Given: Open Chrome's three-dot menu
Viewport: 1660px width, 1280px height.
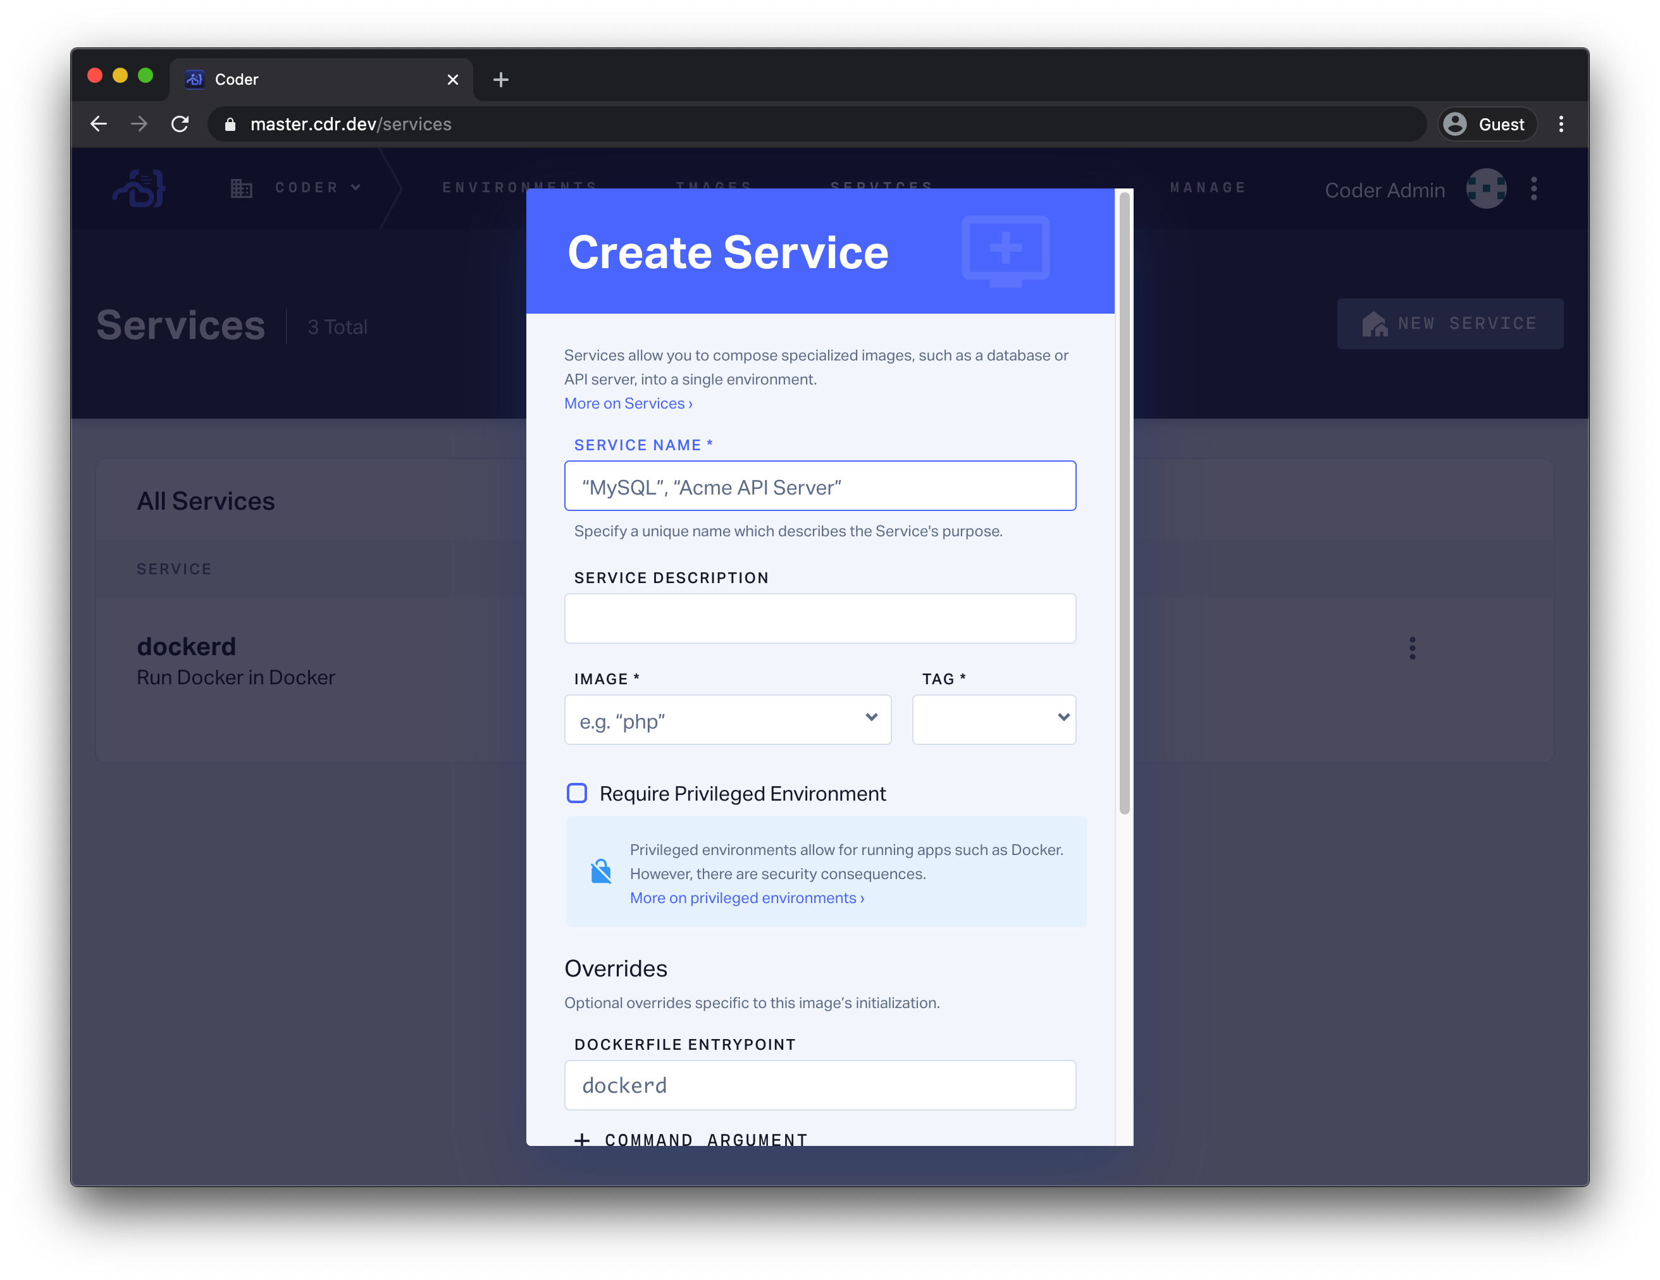Looking at the screenshot, I should coord(1561,124).
